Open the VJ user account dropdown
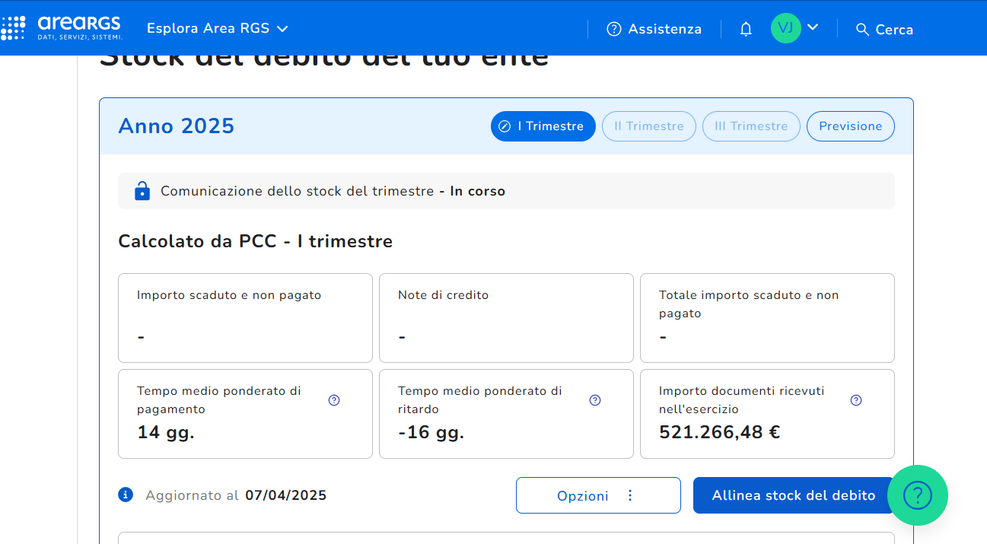This screenshot has width=987, height=544. pos(795,28)
